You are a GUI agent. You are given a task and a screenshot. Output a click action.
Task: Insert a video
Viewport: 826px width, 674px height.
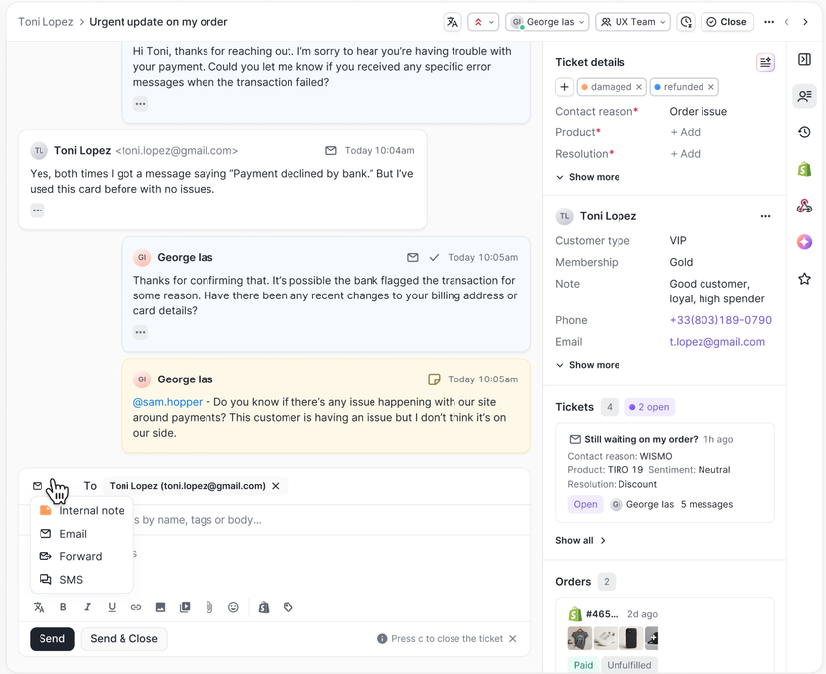click(185, 607)
